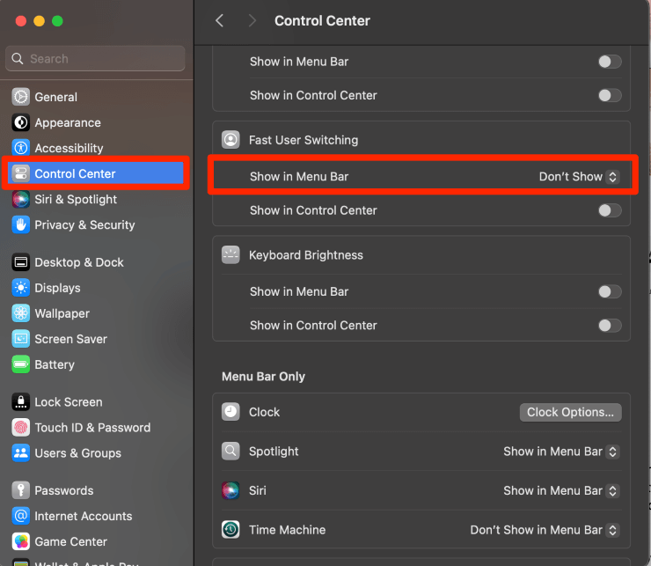Click the Search settings field
The height and width of the screenshot is (566, 651).
coord(97,59)
